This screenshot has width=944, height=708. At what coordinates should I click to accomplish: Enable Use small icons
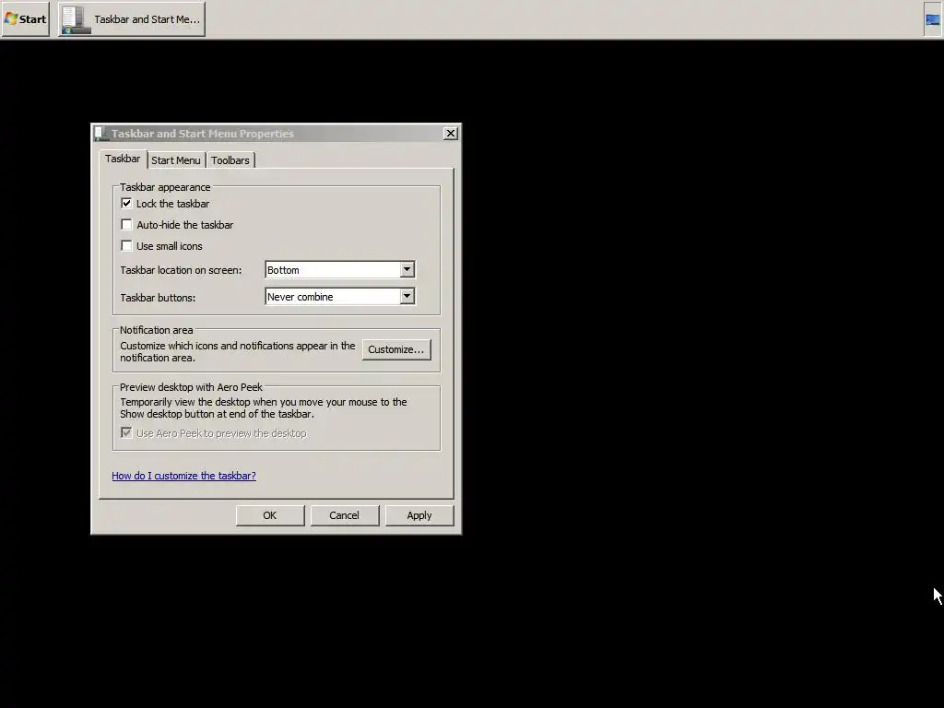click(126, 245)
